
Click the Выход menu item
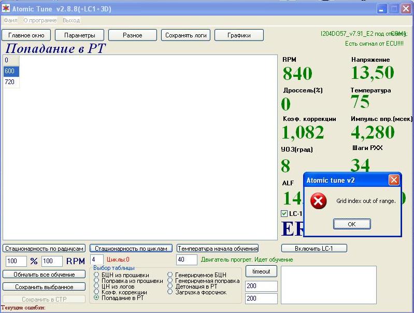click(x=71, y=20)
